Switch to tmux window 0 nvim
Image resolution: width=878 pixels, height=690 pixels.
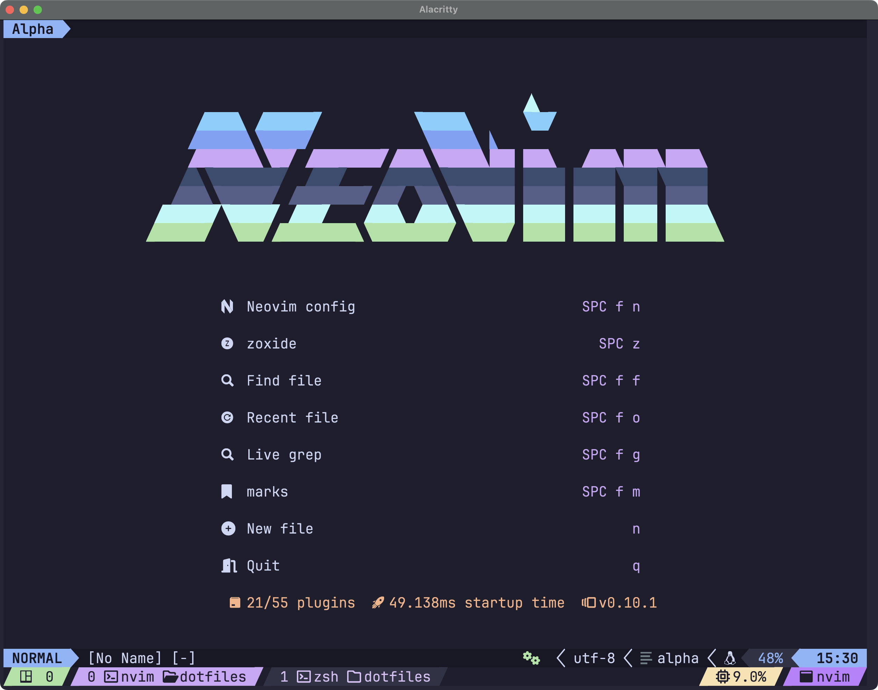click(x=167, y=676)
